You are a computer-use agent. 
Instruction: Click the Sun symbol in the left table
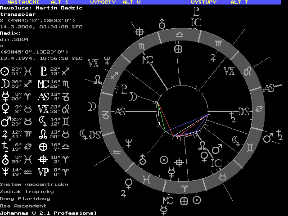pos(5,72)
